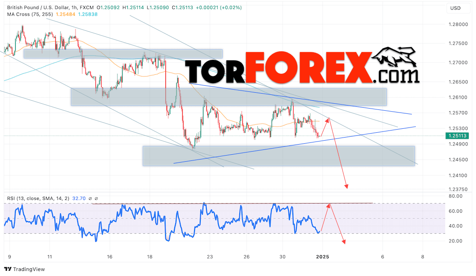
Task: Click the RSI 80.00 scale label
Action: (455, 196)
